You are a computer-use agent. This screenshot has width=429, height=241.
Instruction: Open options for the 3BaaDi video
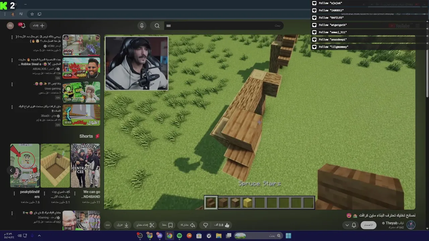(x=12, y=107)
